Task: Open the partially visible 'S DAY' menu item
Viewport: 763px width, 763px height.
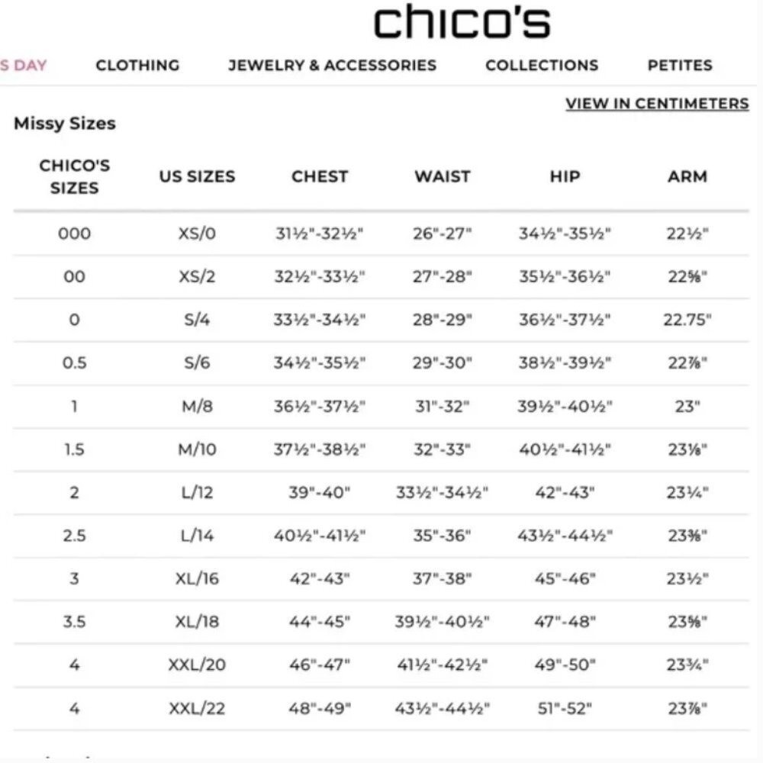Action: pyautogui.click(x=24, y=65)
